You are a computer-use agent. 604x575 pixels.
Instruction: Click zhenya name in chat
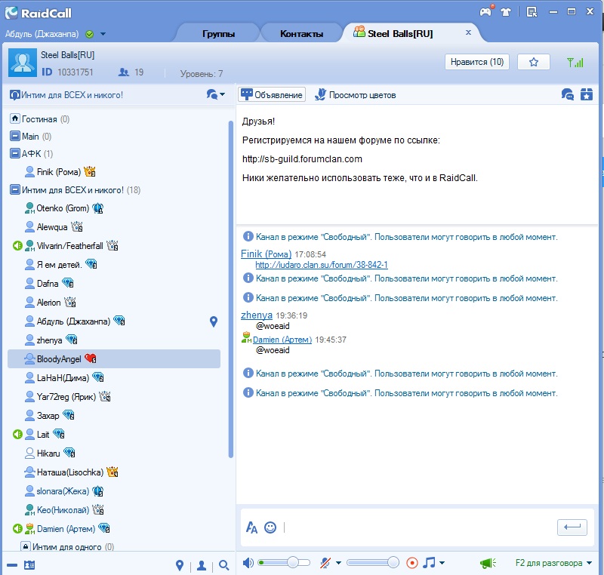[257, 315]
